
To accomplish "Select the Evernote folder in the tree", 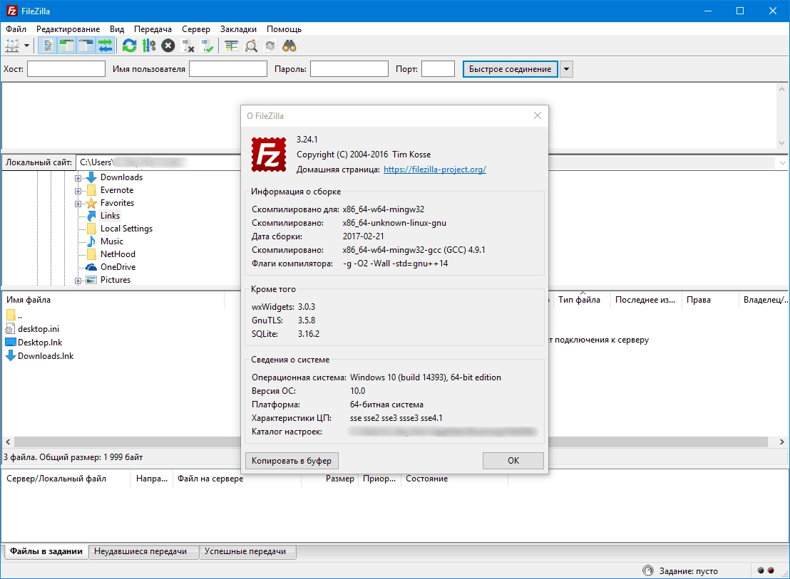I will tap(117, 190).
